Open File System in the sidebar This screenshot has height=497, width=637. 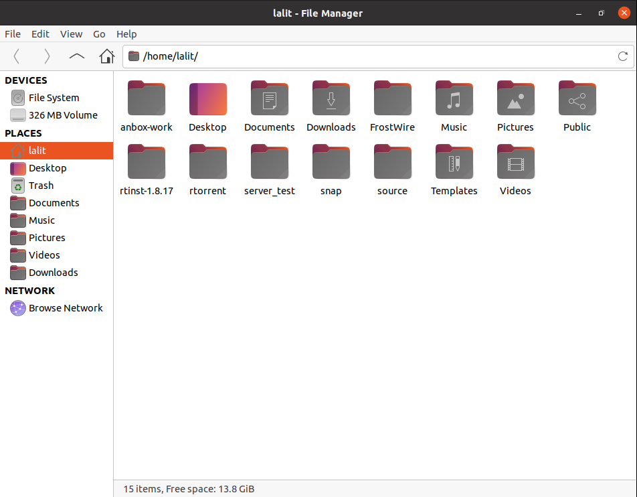pos(54,98)
